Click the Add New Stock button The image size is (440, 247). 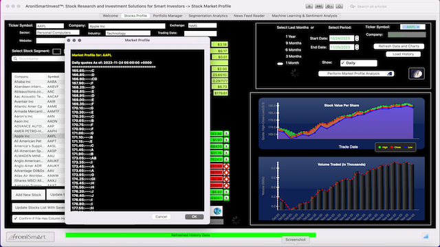28,195
